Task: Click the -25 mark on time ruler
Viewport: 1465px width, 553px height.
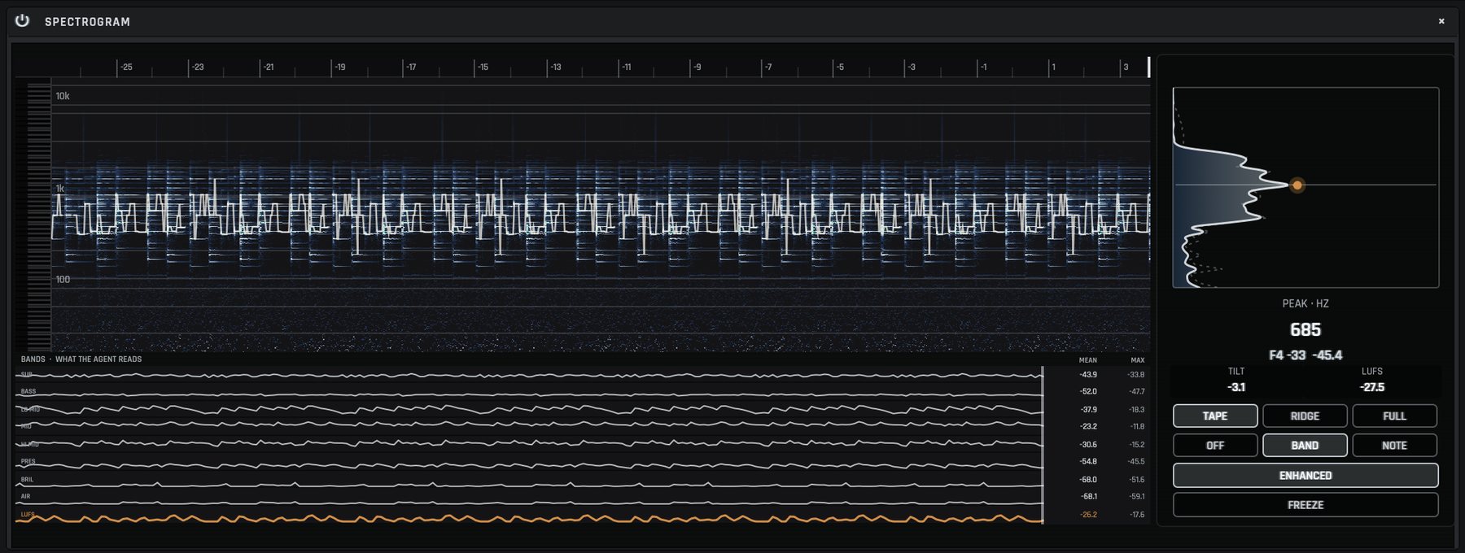Action: pyautogui.click(x=126, y=67)
